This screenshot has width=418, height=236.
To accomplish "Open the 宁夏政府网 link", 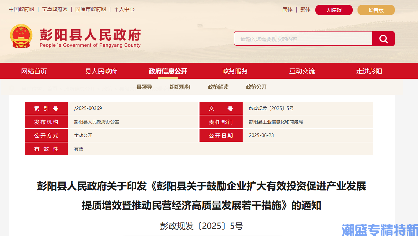I will coord(55,9).
